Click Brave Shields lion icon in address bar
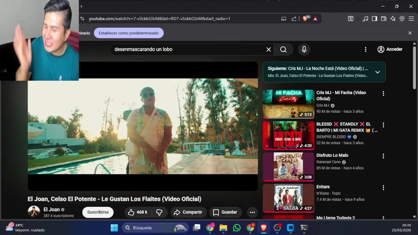Viewport: 418px width, 235px height. pos(305,19)
